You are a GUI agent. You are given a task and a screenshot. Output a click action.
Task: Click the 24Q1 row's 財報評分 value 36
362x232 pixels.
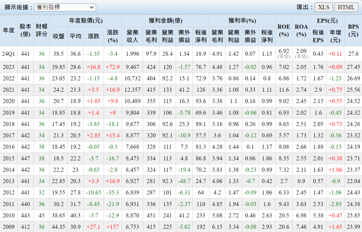point(42,54)
